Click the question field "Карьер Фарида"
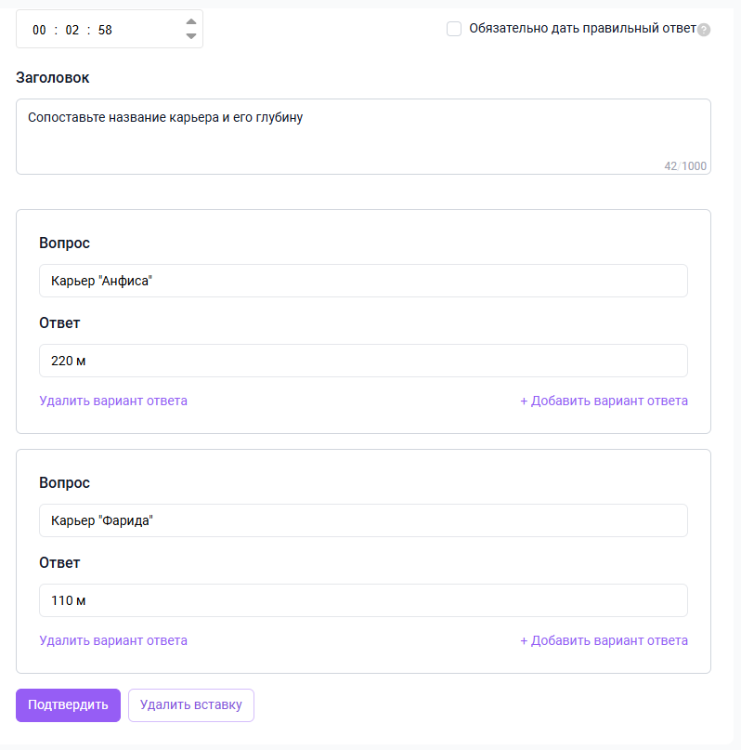The image size is (741, 750). tap(363, 520)
